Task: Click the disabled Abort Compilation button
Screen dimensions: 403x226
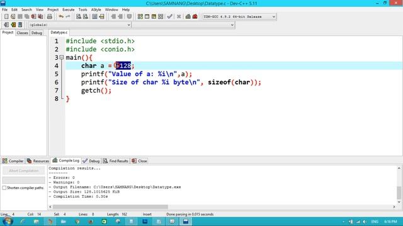Action: 24,171
